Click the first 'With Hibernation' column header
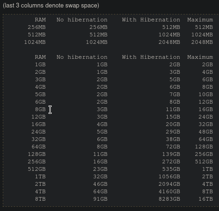219x211 pixels. pyautogui.click(x=151, y=20)
